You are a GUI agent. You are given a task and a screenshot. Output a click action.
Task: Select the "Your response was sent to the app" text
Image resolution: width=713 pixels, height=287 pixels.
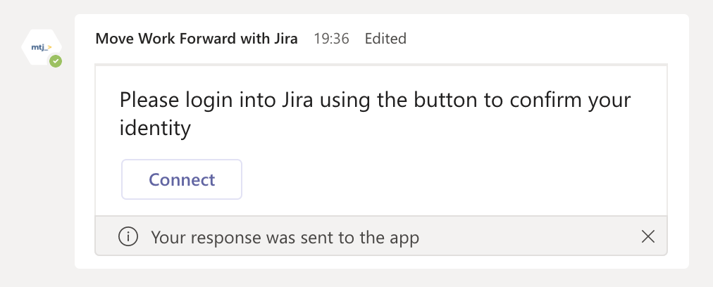tap(285, 238)
